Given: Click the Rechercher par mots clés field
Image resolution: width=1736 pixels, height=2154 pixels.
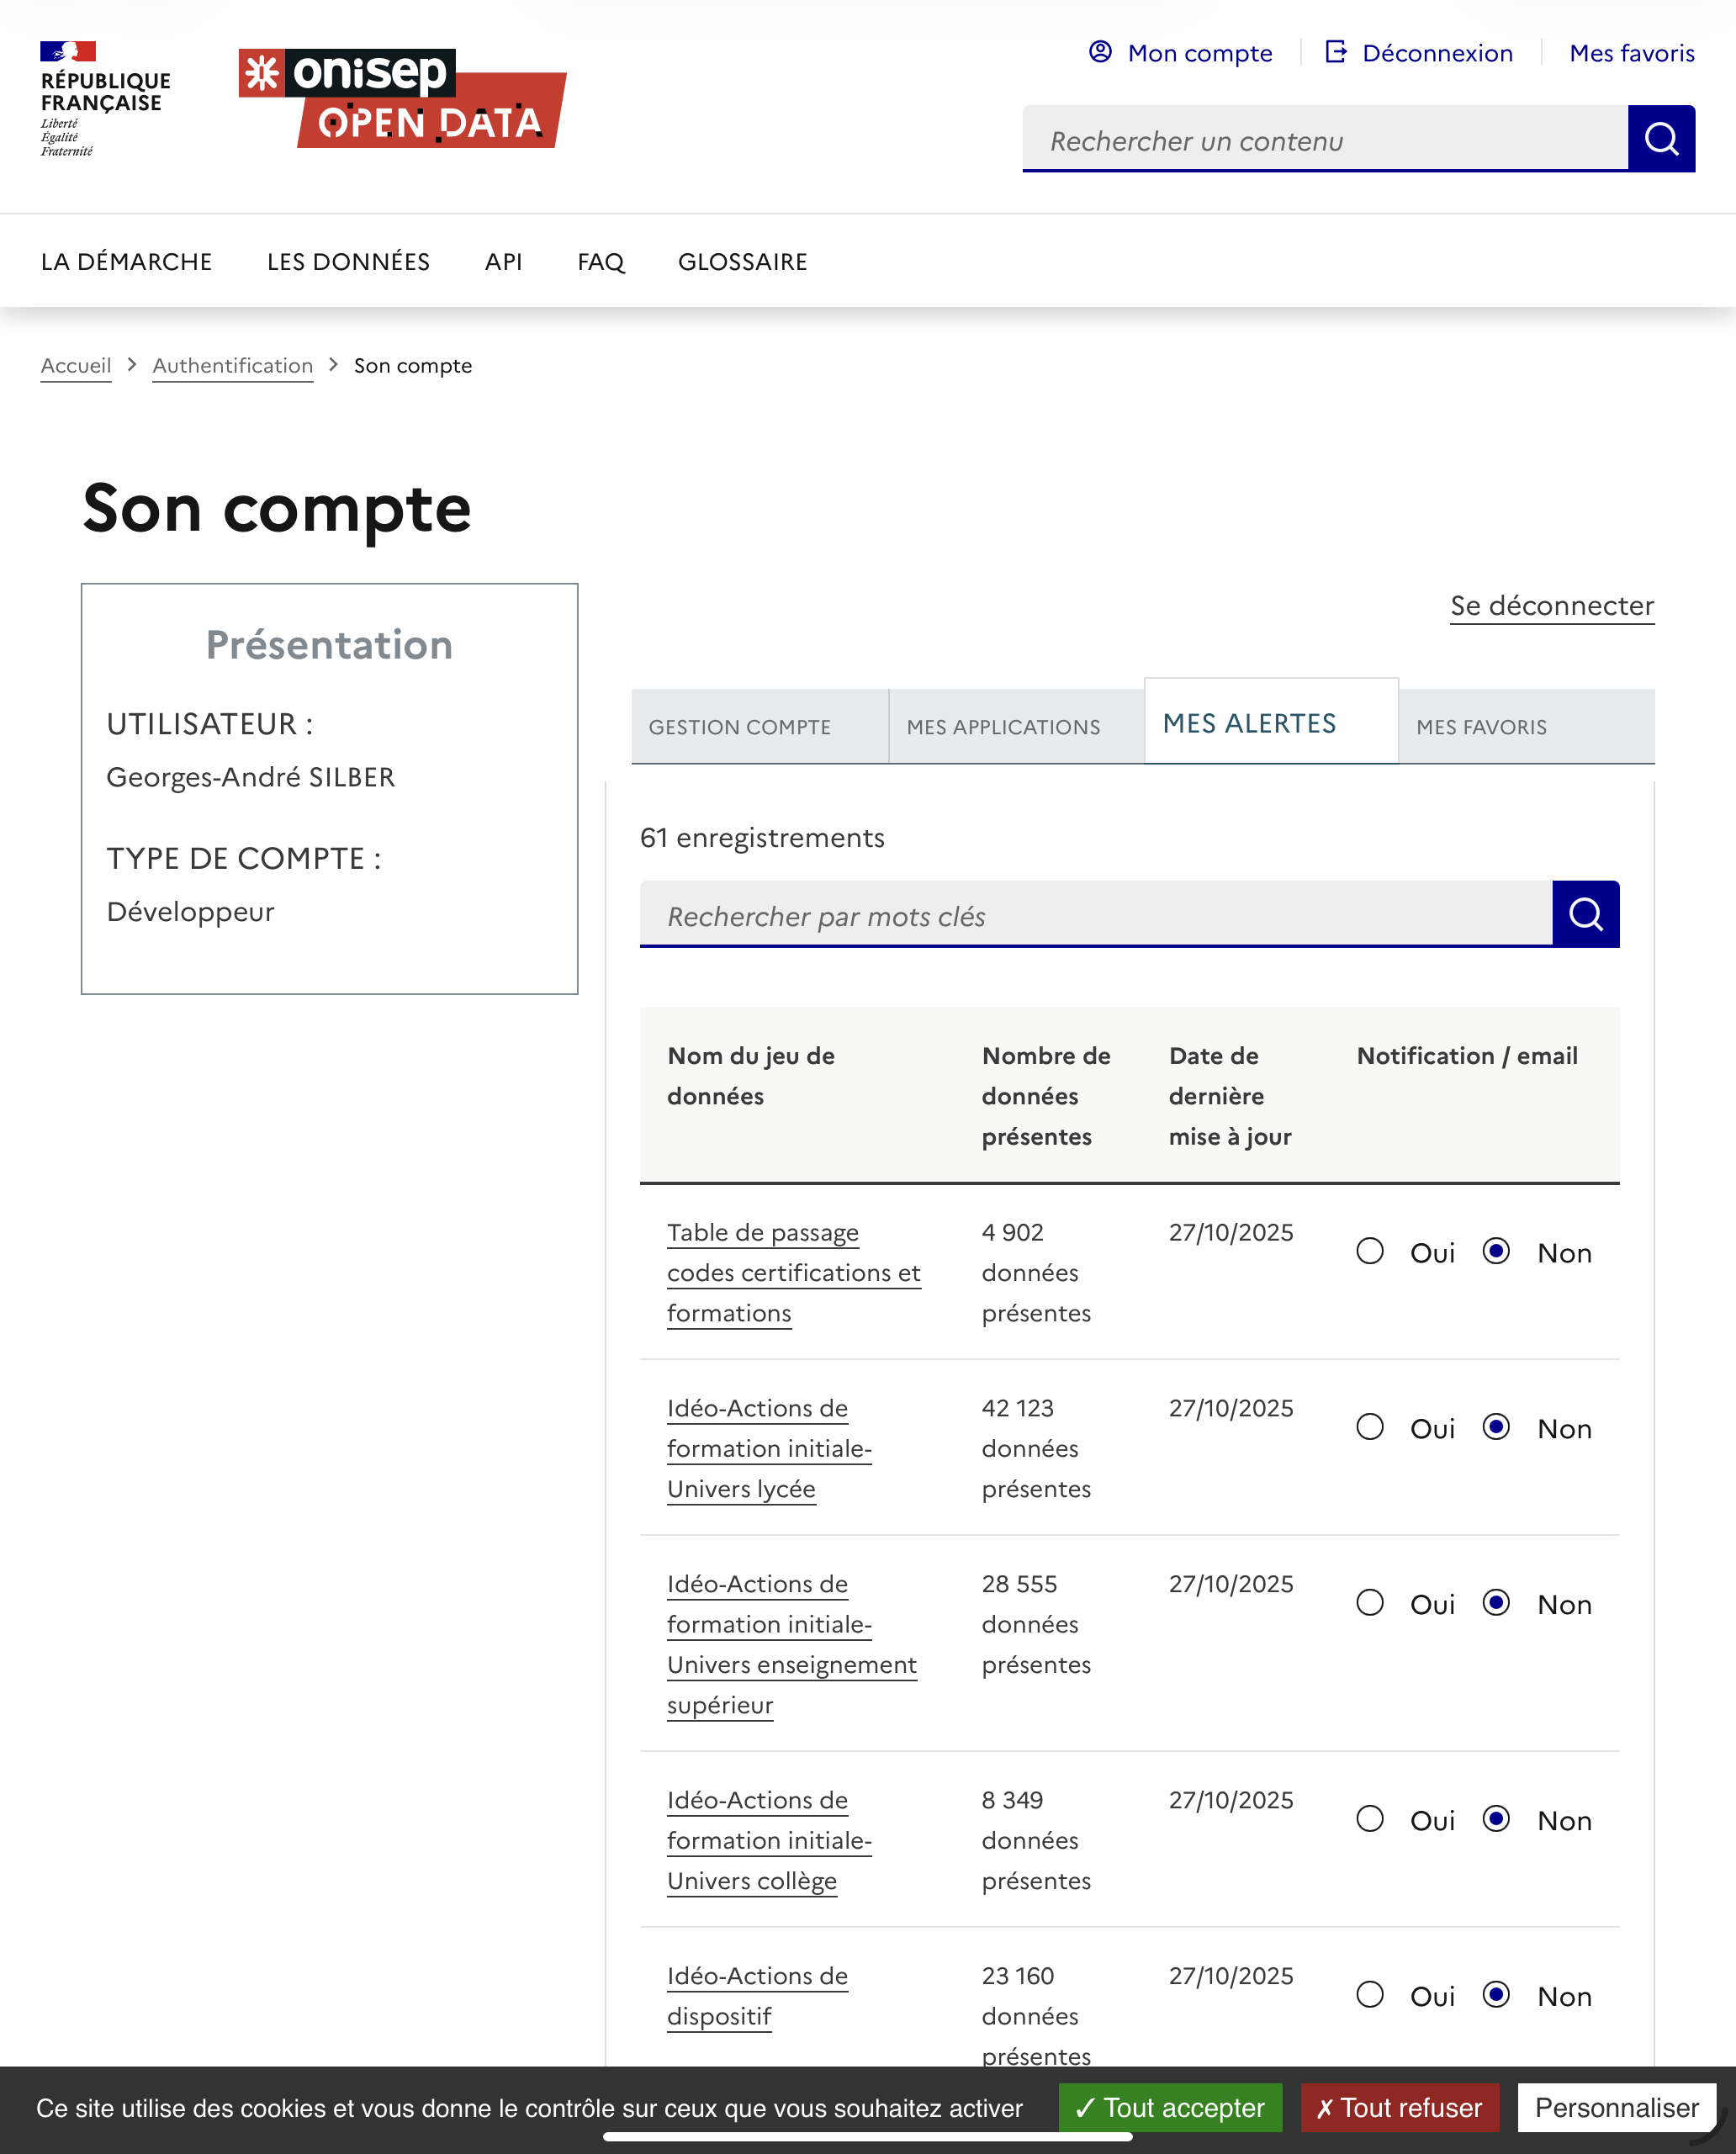Looking at the screenshot, I should coord(1095,916).
